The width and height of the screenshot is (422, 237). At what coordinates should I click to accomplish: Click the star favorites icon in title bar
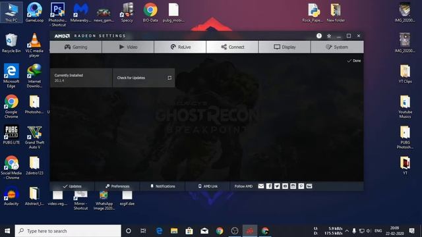point(329,36)
